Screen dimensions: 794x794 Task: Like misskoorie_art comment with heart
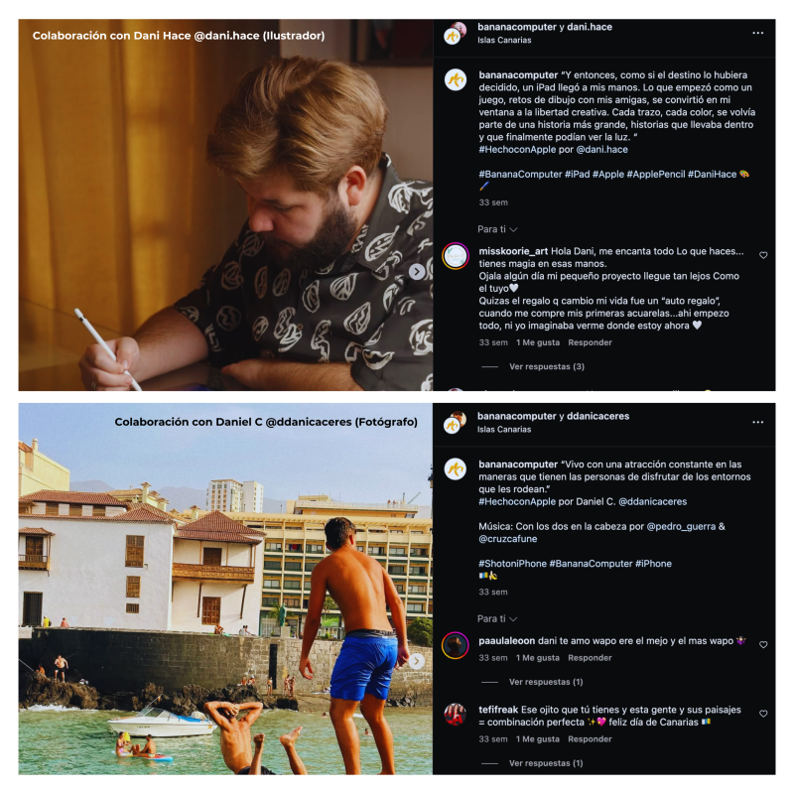(x=763, y=255)
